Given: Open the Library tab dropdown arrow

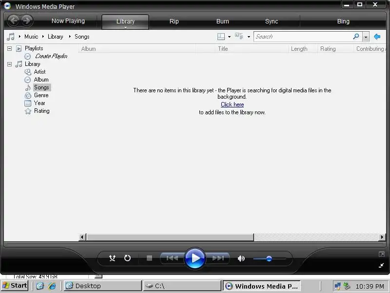Looking at the screenshot, I should (126, 27).
